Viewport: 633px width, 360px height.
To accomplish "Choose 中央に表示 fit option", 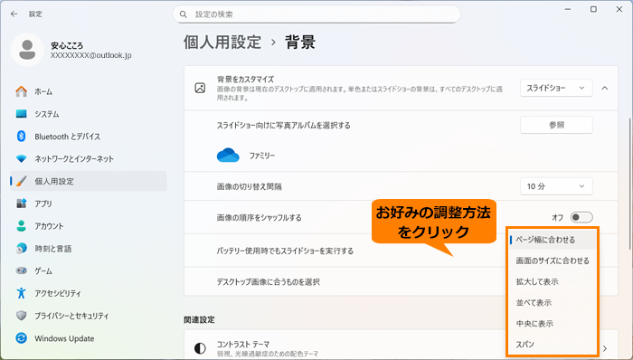I will click(552, 323).
